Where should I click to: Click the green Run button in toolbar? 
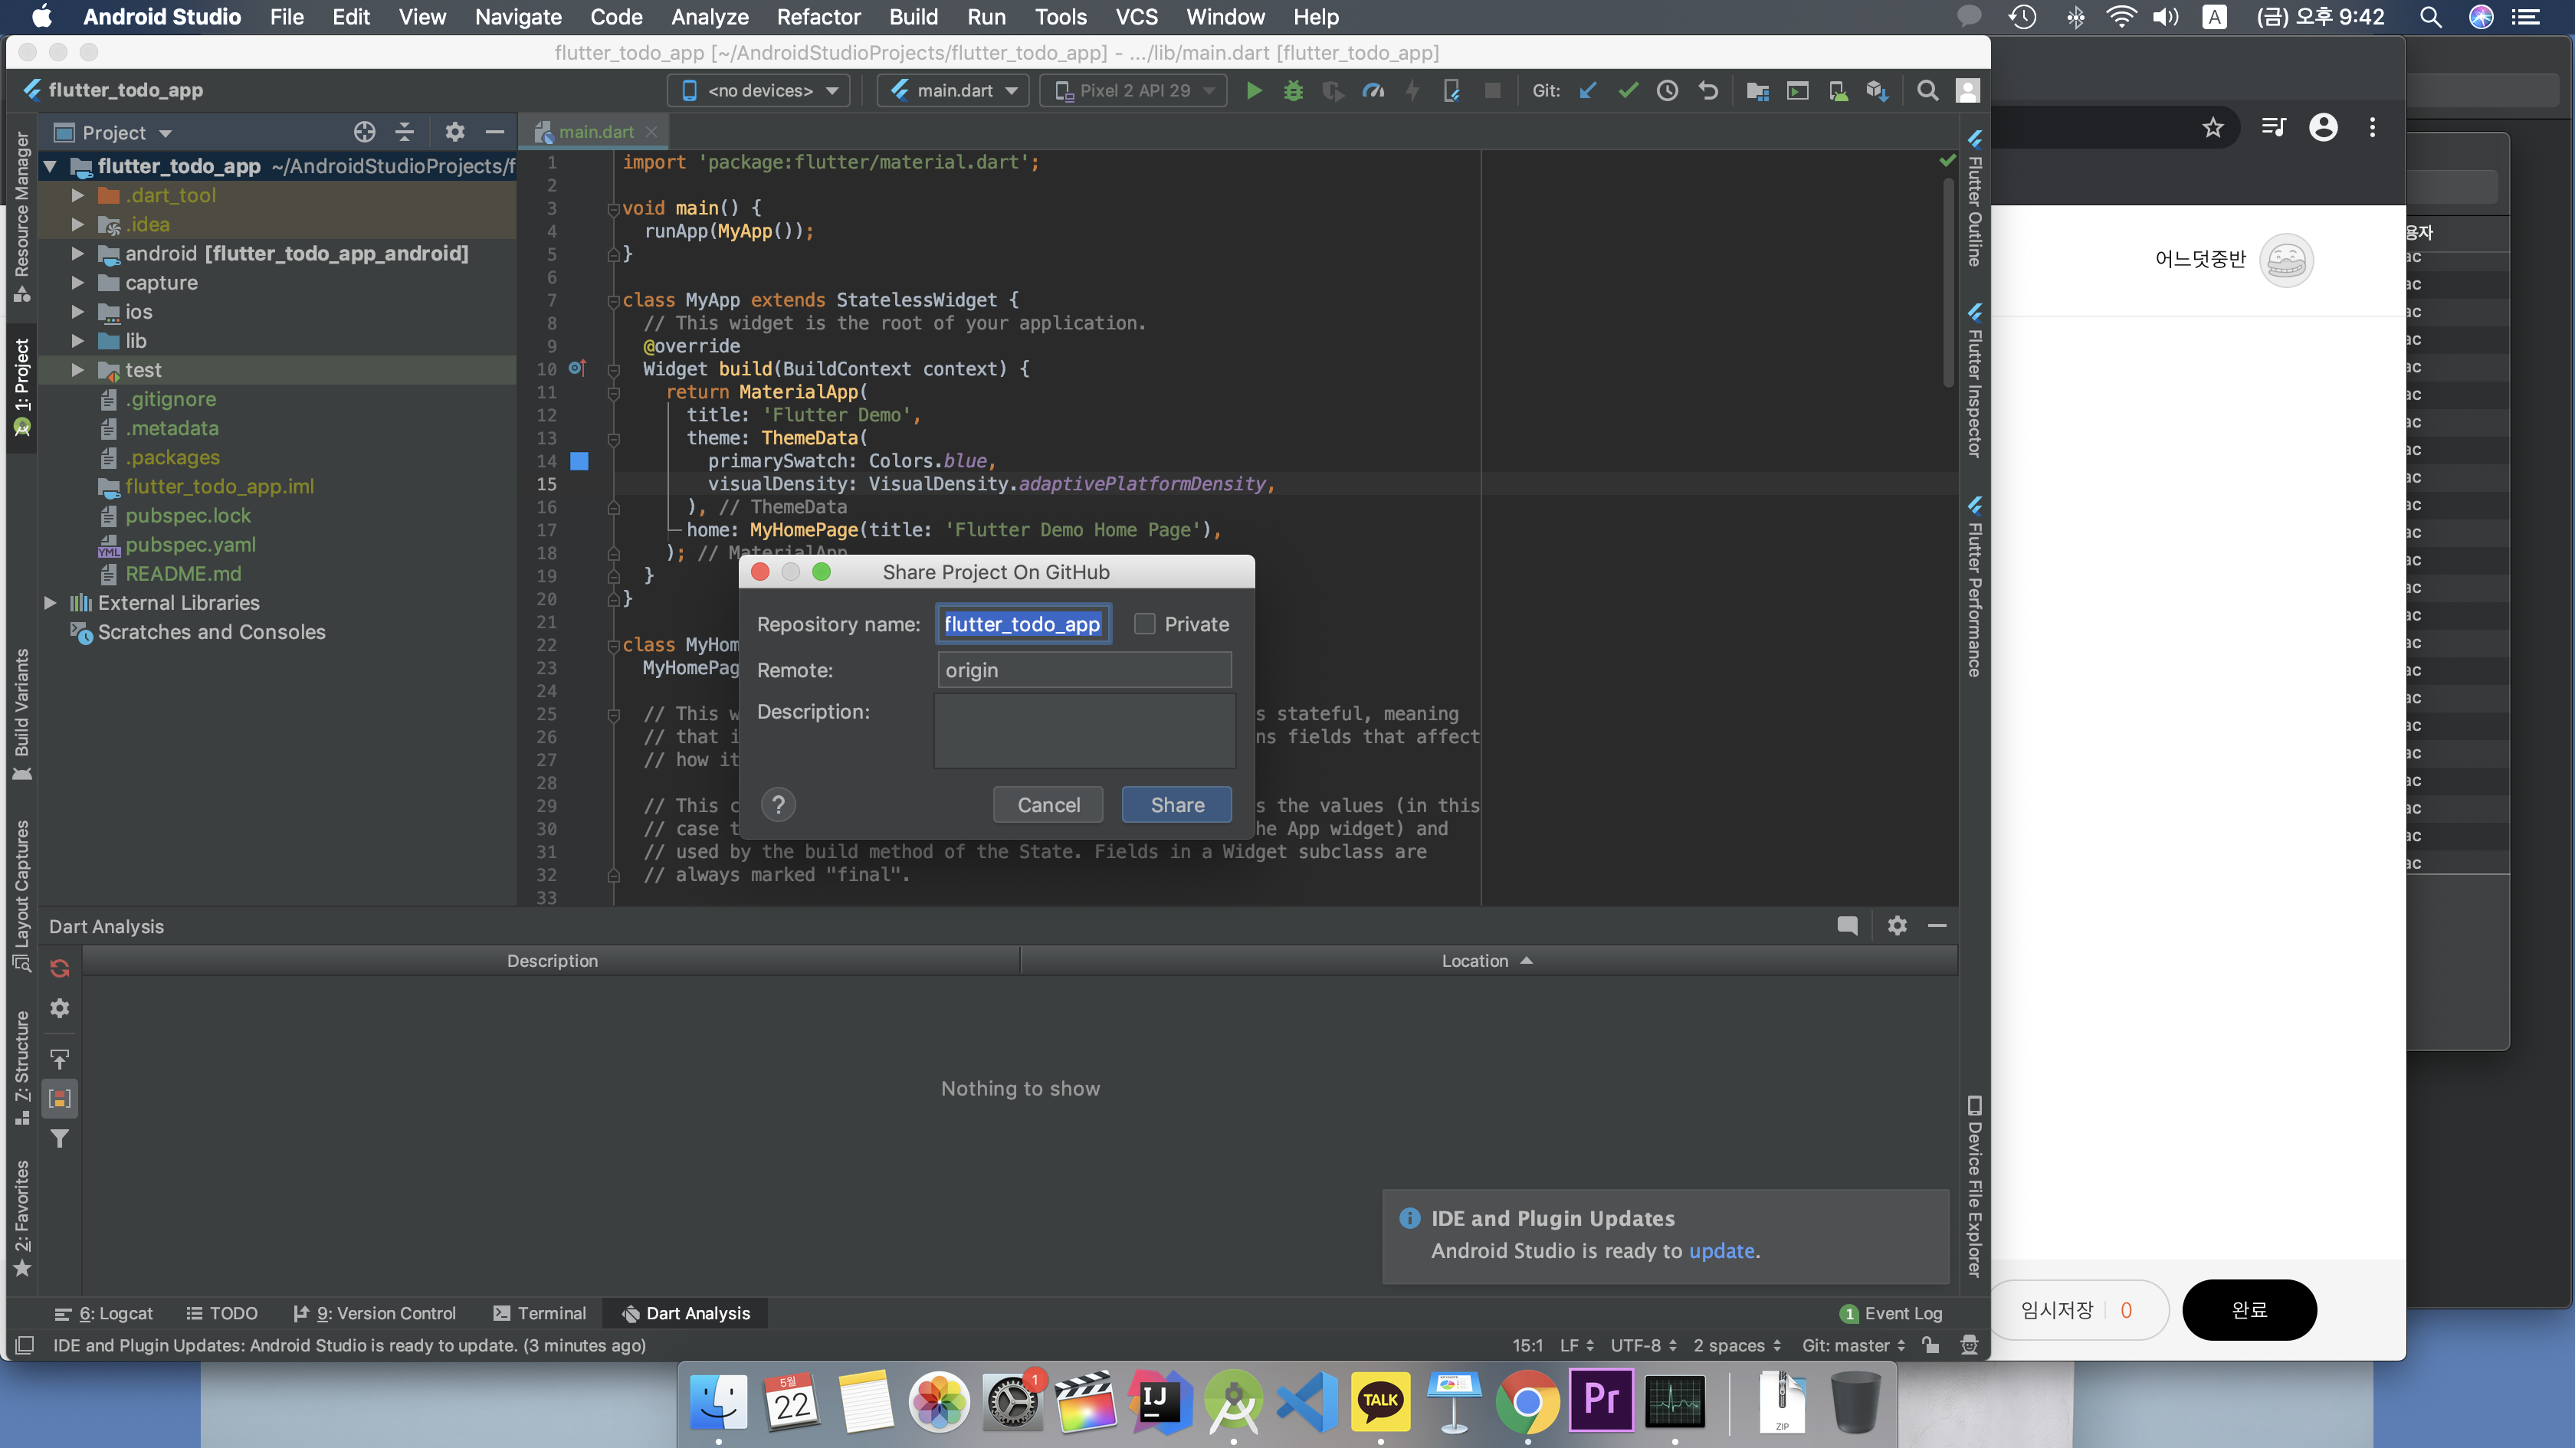coord(1254,91)
